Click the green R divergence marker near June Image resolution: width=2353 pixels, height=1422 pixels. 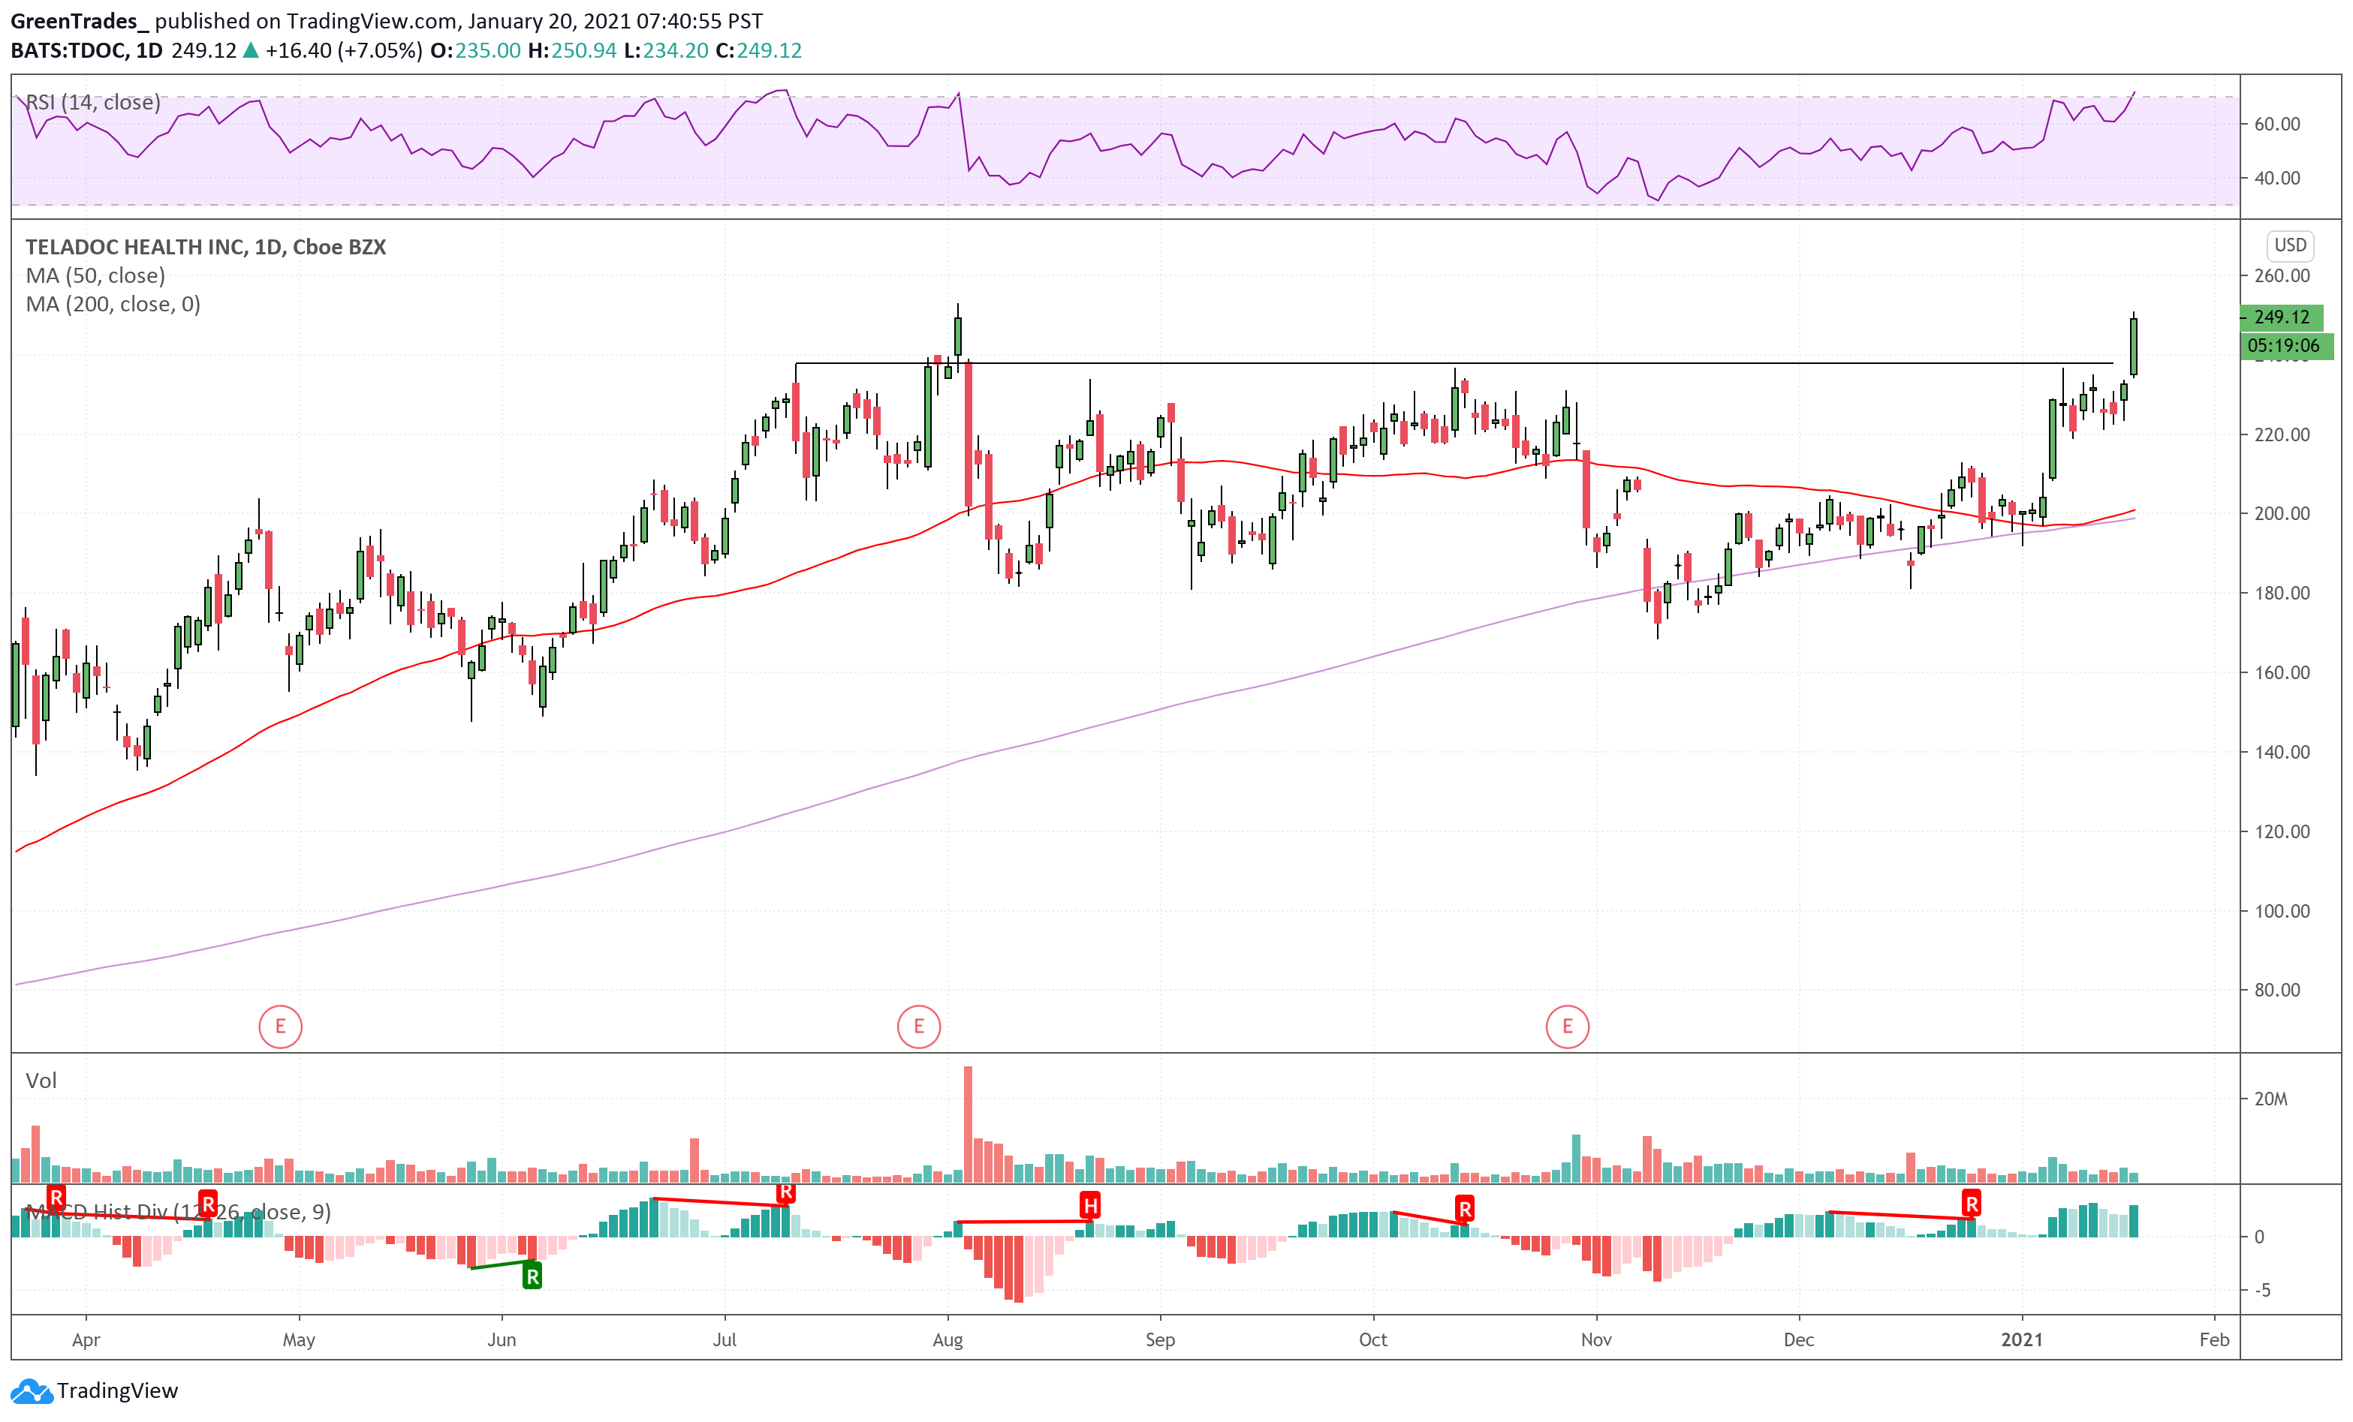click(x=532, y=1276)
